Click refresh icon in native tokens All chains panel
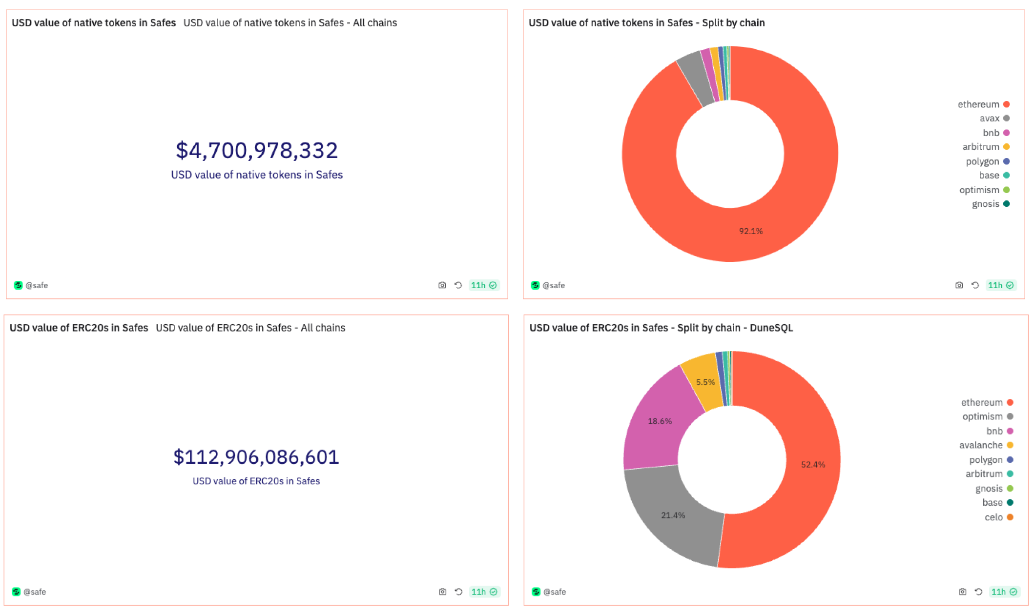Viewport: 1034px width, 611px height. coord(458,285)
